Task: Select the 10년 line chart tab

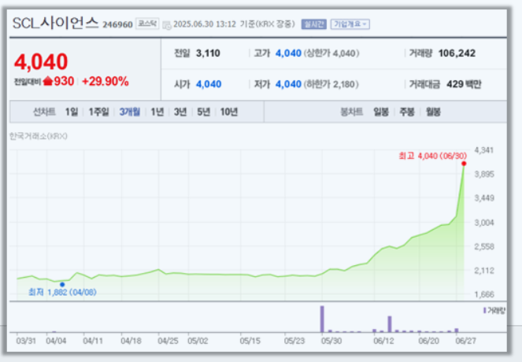Action: (228, 112)
